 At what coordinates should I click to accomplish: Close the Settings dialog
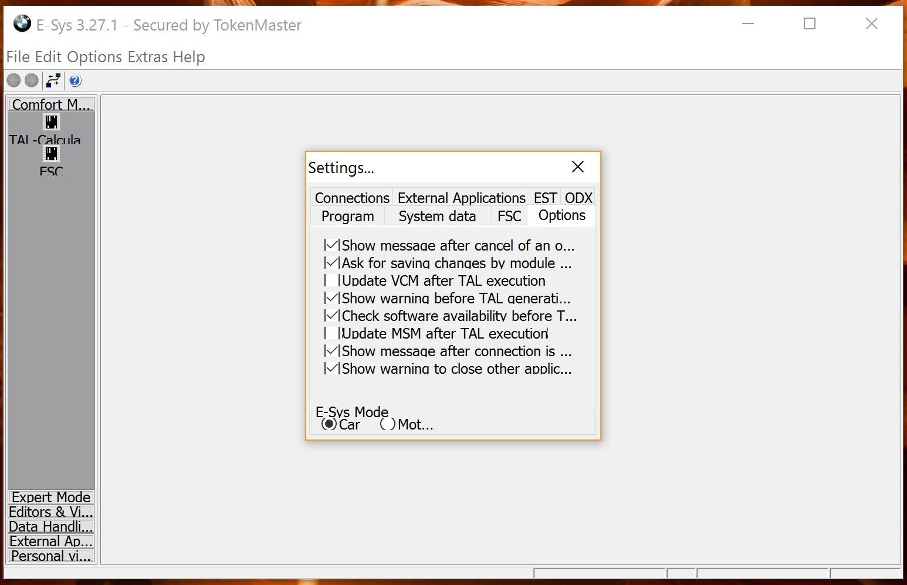pos(577,167)
